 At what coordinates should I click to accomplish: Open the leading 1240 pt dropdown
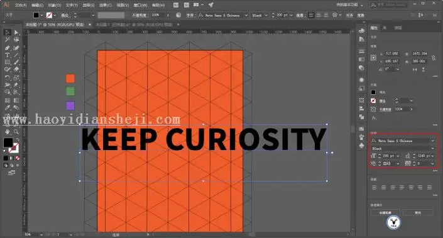click(432, 156)
